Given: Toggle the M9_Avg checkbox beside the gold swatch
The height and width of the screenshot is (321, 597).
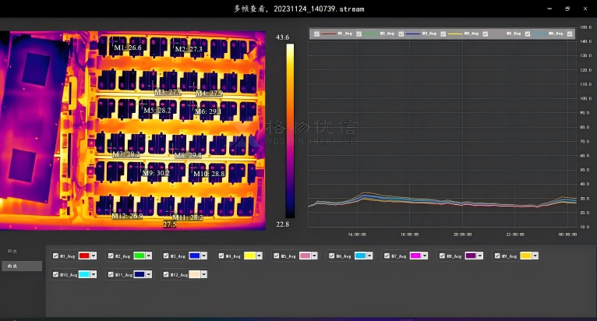Looking at the screenshot, I should pos(497,256).
